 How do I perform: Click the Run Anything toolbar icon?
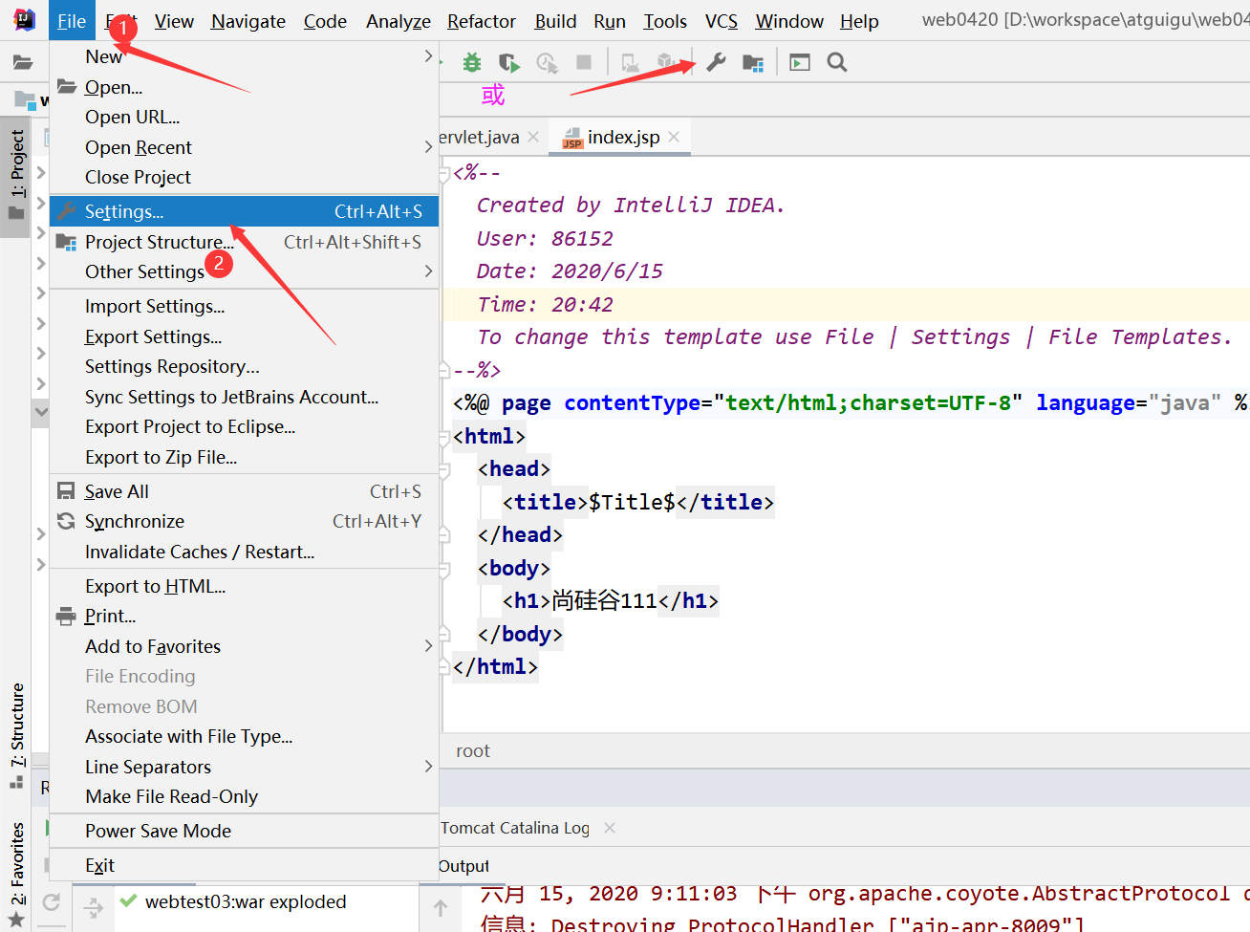click(800, 62)
